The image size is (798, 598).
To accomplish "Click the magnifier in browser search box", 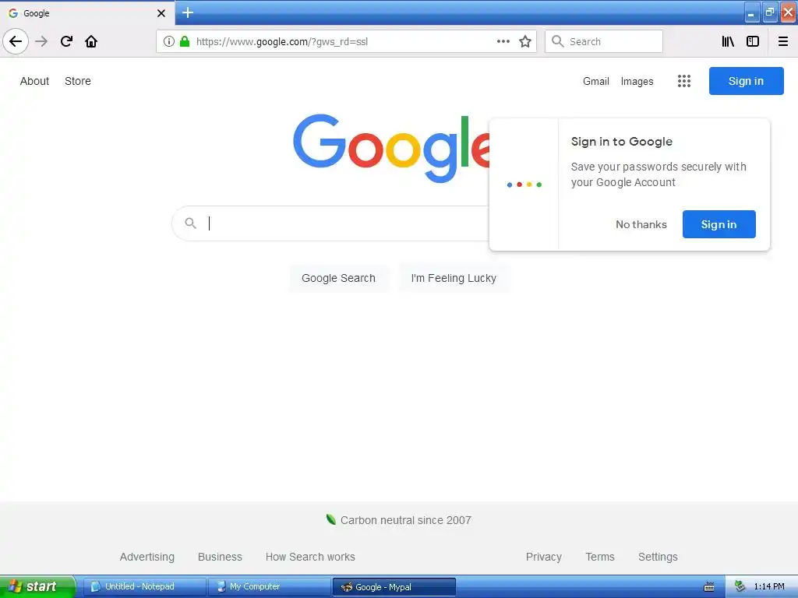I will click(x=558, y=41).
